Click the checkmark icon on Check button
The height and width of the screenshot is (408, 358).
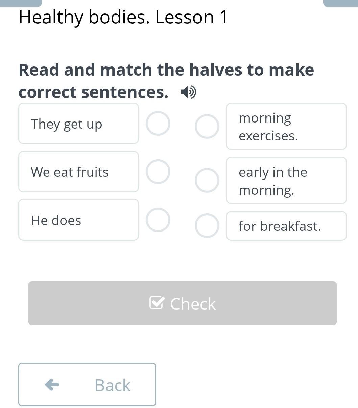(x=157, y=303)
